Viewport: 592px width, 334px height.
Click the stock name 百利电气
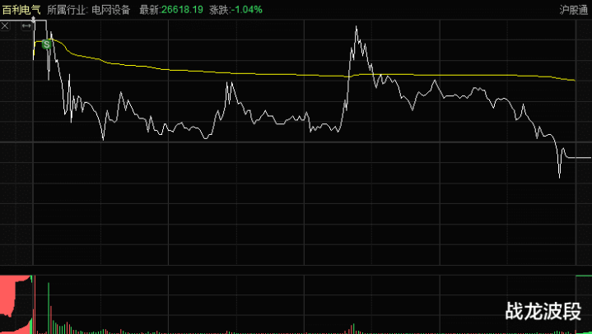[x=21, y=10]
